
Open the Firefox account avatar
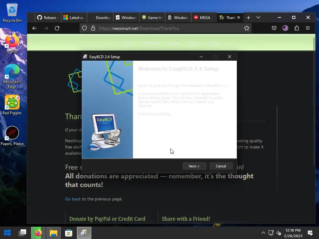285,28
